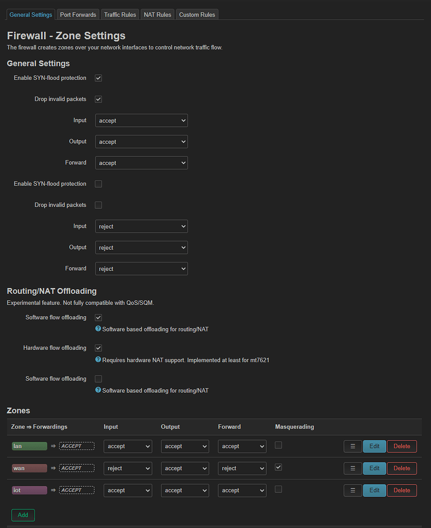Screen dimensions: 431x528
Task: Check the second Drop invalid packets box
Action: 98,205
